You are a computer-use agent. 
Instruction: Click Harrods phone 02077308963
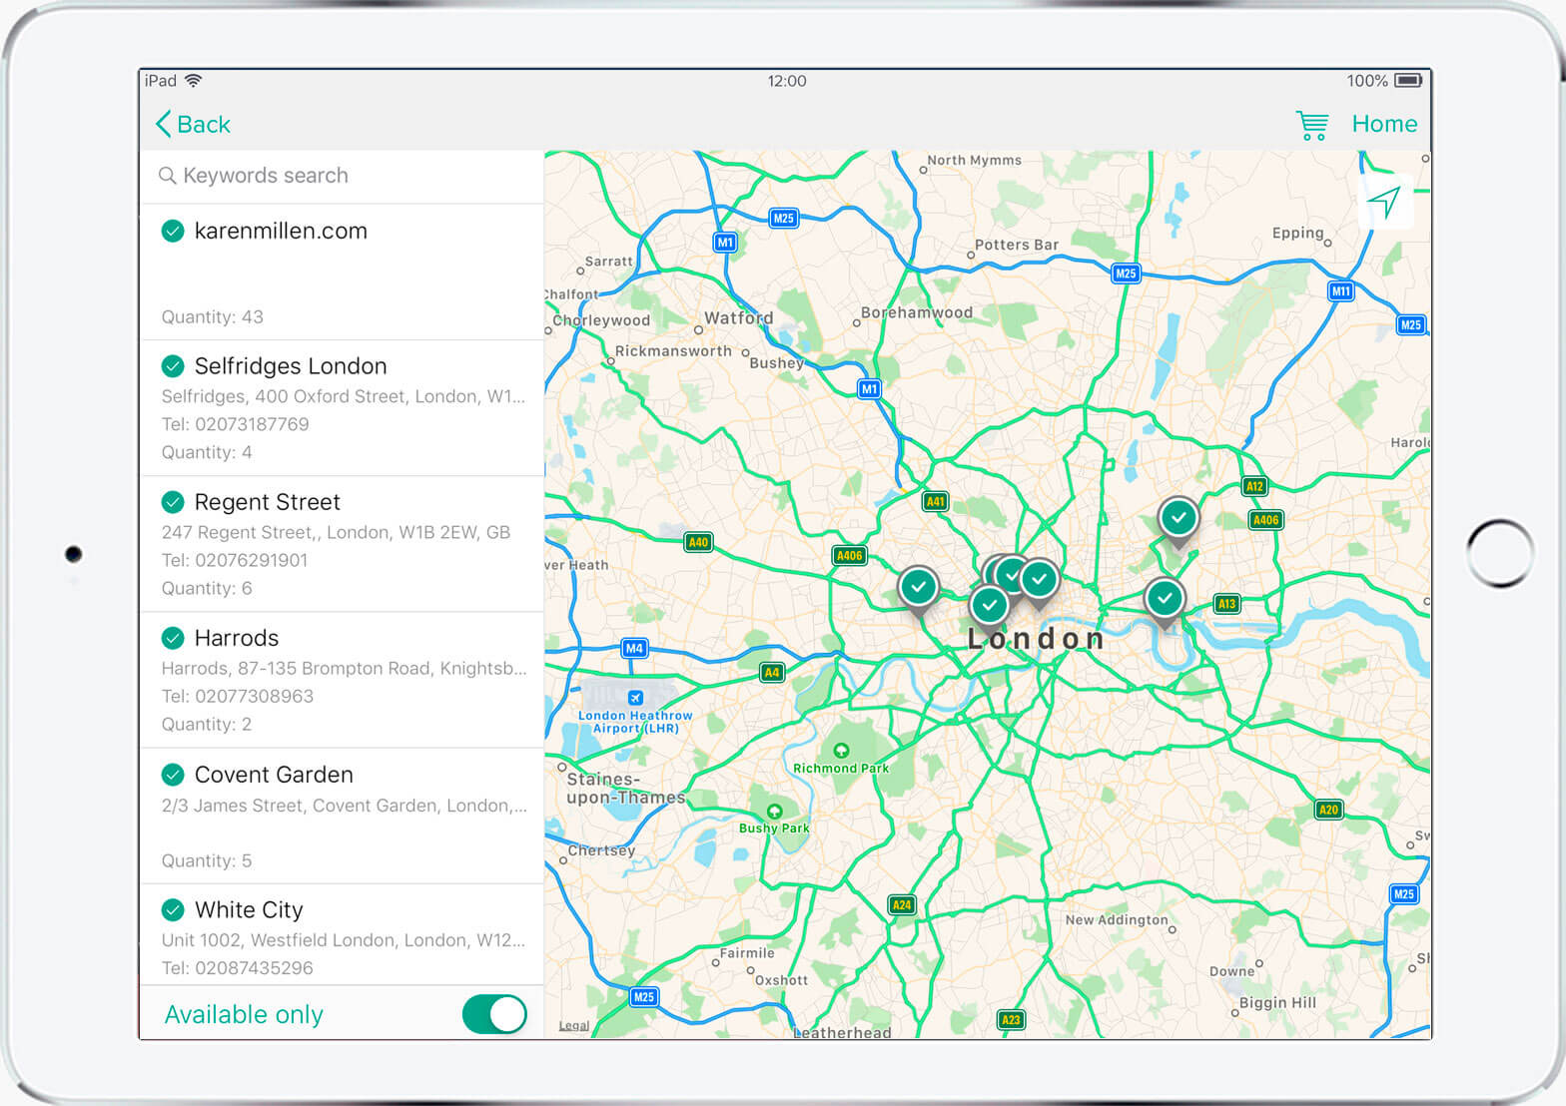238,696
